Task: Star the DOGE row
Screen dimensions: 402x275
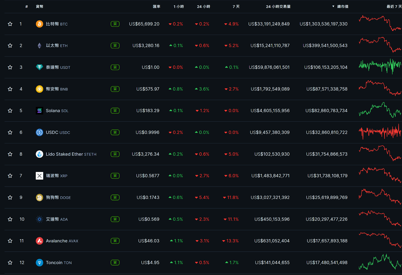Action: coord(10,197)
